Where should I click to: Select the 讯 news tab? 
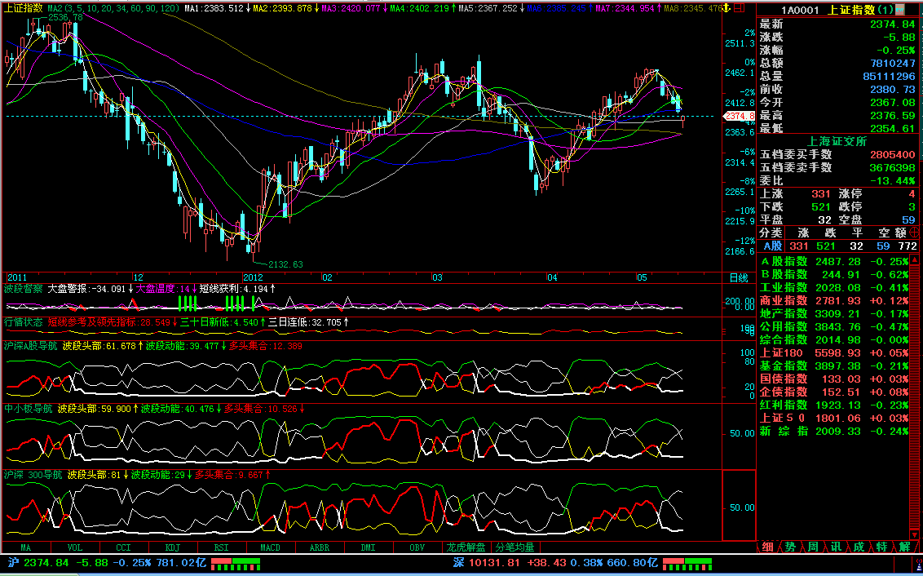(836, 547)
